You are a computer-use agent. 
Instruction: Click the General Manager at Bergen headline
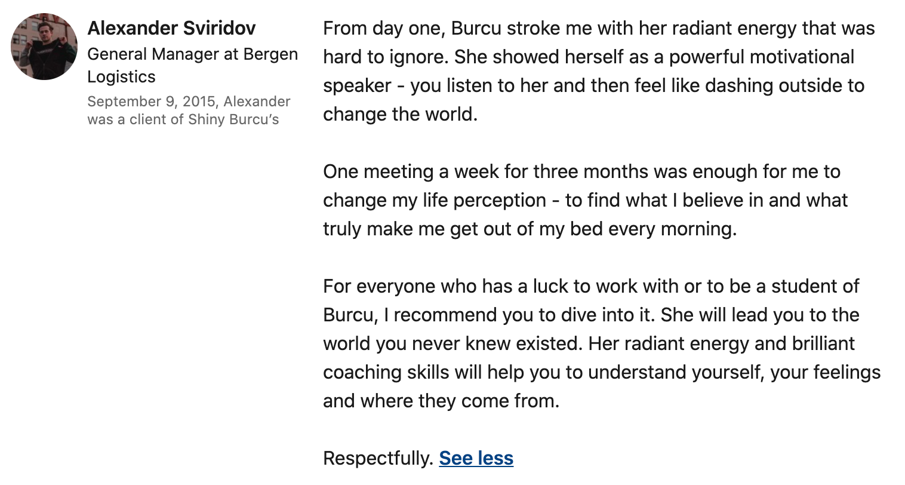click(x=192, y=54)
